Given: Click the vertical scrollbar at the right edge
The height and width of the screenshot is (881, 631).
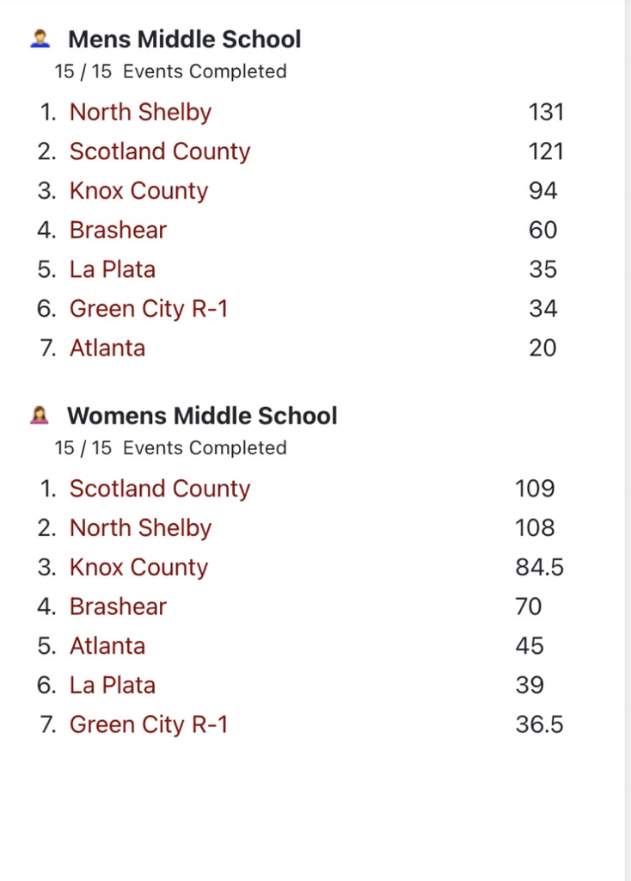Looking at the screenshot, I should pos(628,430).
